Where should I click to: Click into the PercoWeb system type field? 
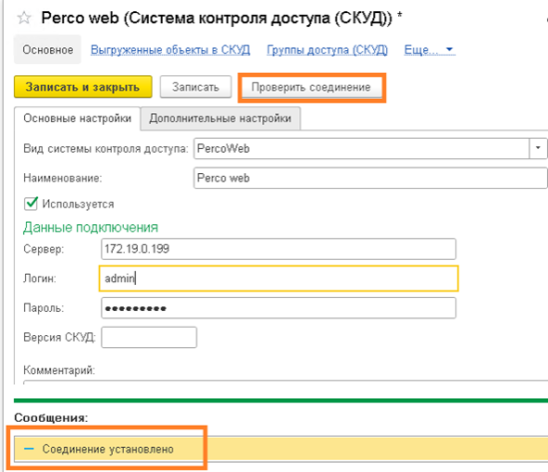(362, 148)
